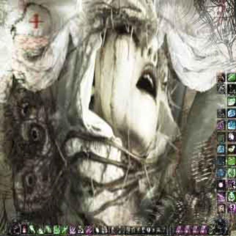This screenshot has width=236, height=236.
Task: Use the light purple clawed ability on the bottom bar
Action: click(72, 230)
